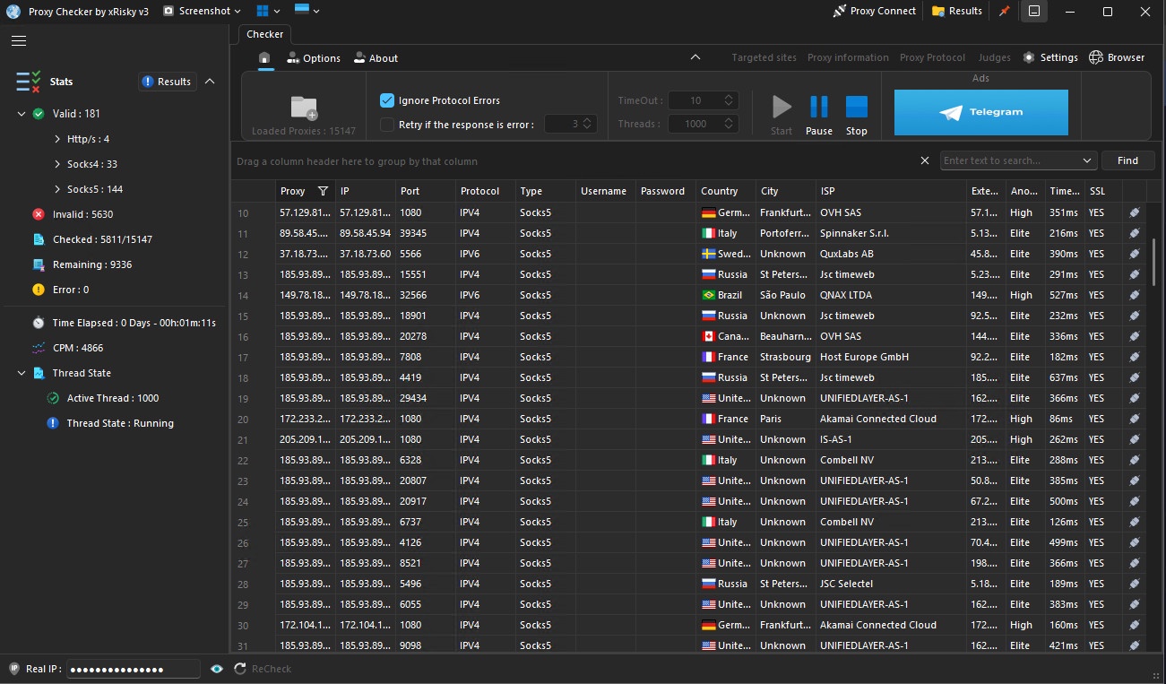The image size is (1166, 684).
Task: Clear search with the X icon
Action: (925, 160)
